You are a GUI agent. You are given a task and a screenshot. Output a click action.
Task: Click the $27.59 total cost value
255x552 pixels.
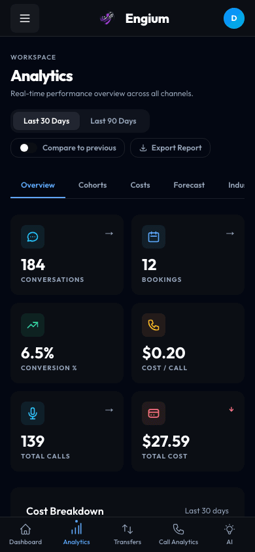click(165, 441)
